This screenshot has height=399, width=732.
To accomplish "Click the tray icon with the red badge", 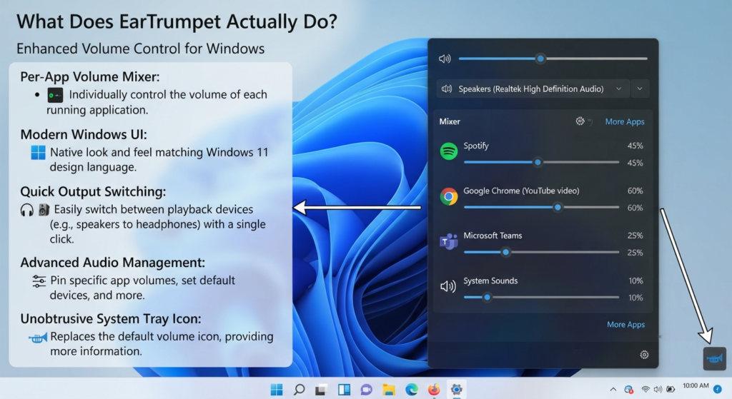I will click(629, 389).
